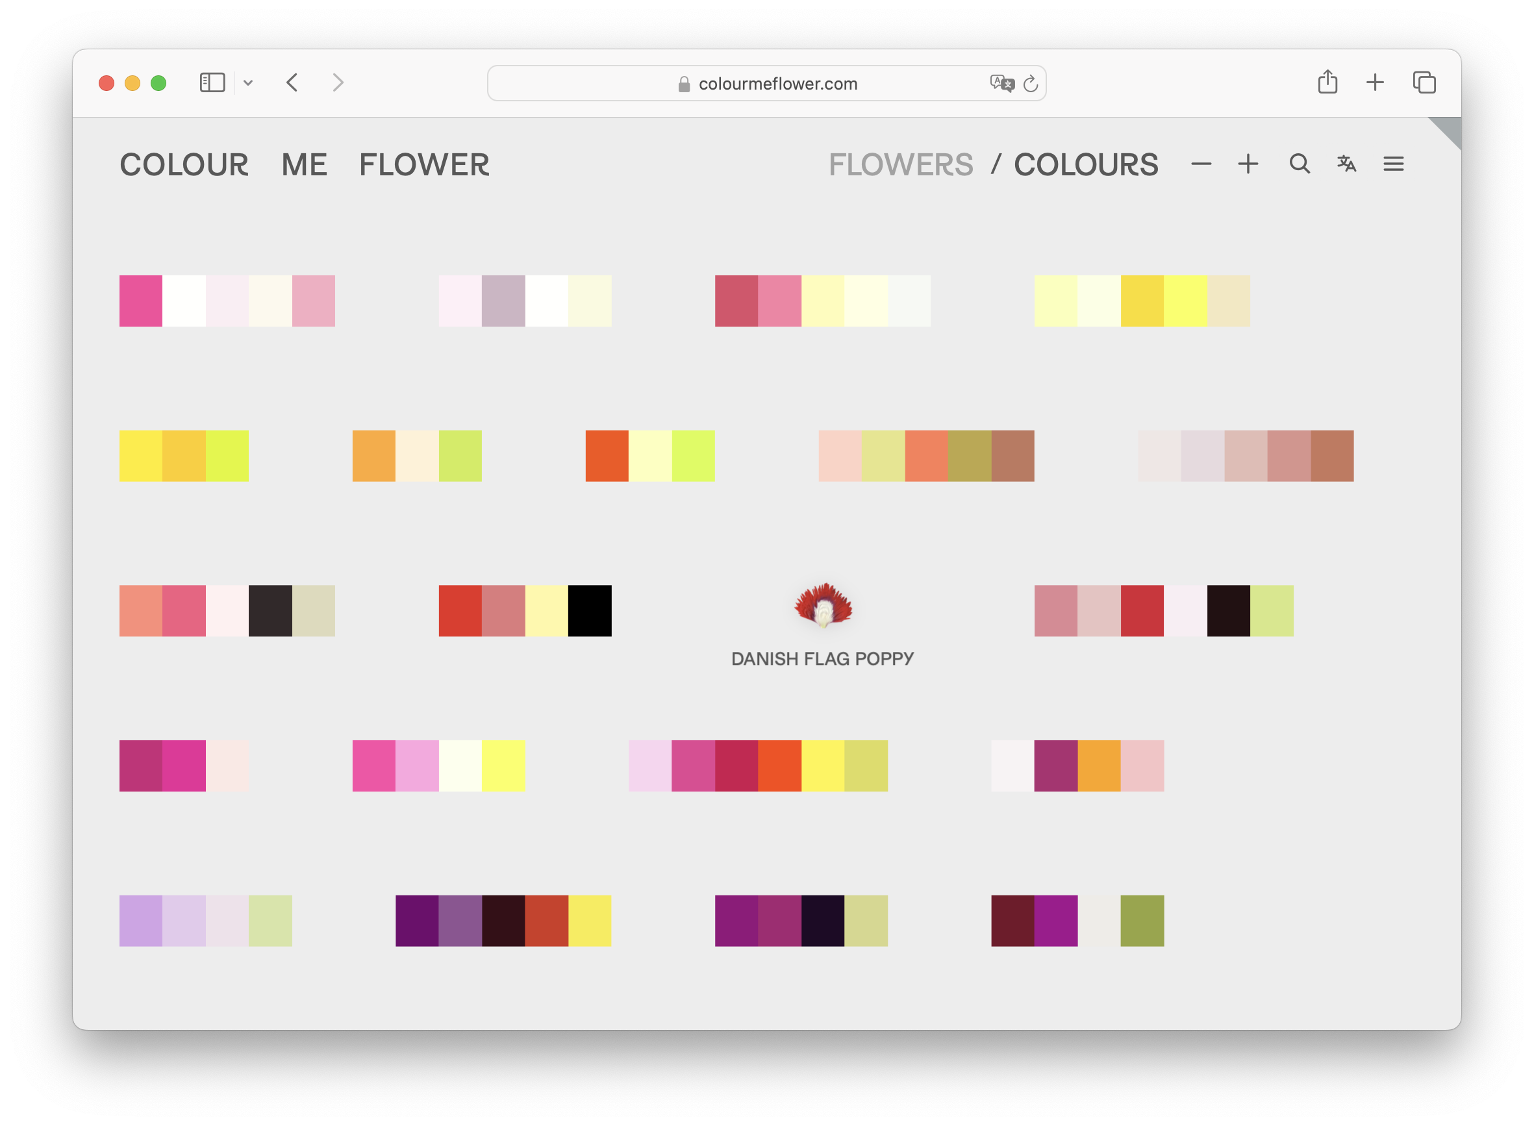Show the Safari tab overview icon
The width and height of the screenshot is (1534, 1126).
pos(1424,82)
